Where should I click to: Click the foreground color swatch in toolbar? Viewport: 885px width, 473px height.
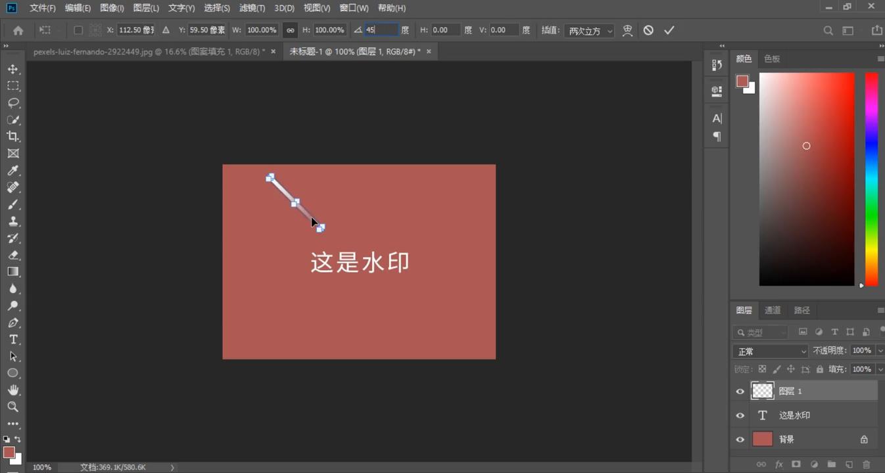9,452
